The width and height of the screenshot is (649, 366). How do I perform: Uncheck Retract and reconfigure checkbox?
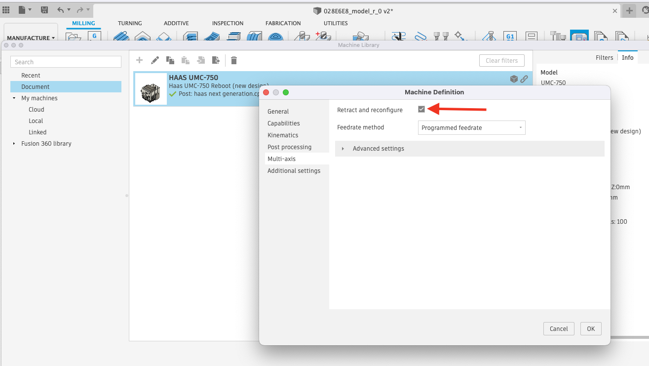tap(421, 109)
